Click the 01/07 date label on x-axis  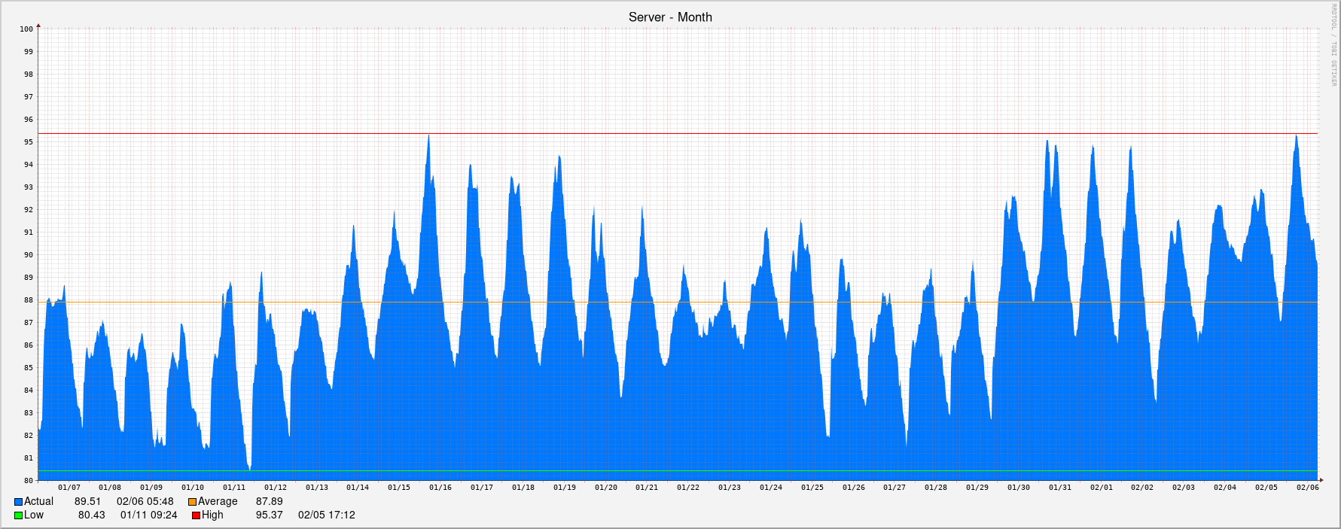[x=69, y=488]
